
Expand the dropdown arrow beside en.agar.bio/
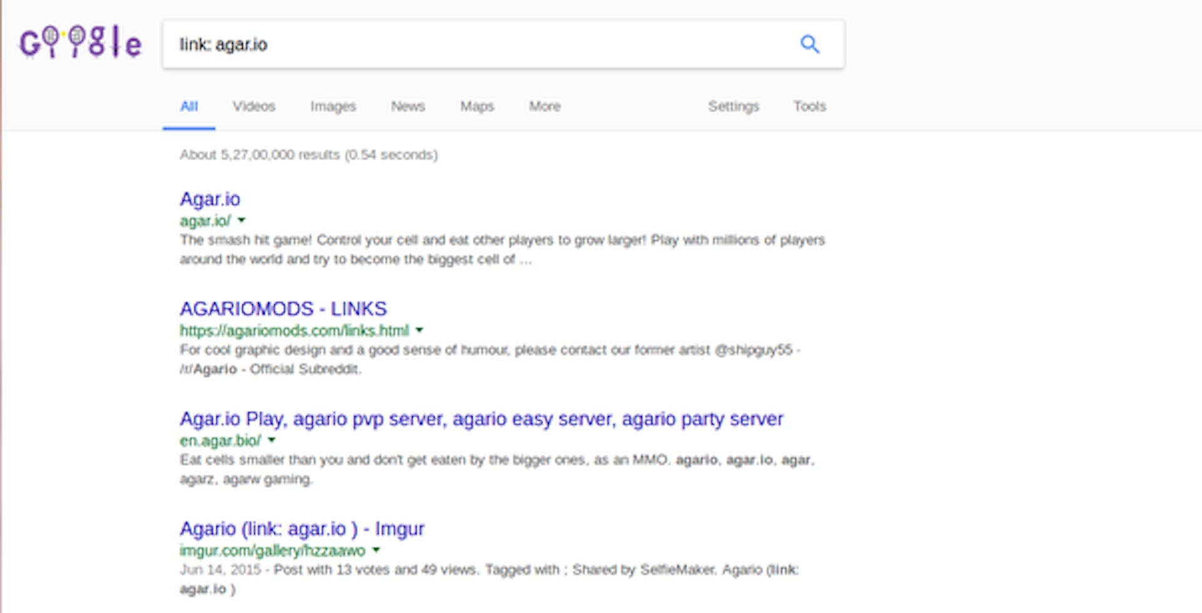coord(272,440)
